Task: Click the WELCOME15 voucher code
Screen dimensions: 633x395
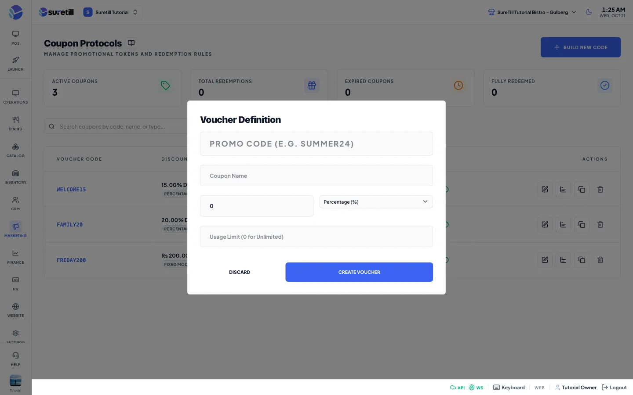Action: pos(71,190)
